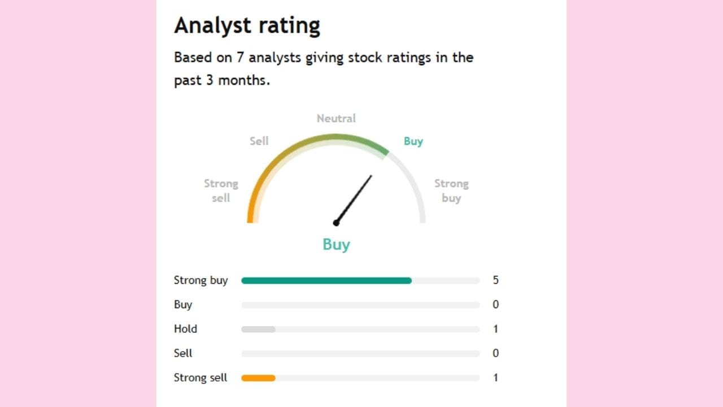Click the green Strong buy progress bar
This screenshot has width=723, height=407.
point(326,280)
